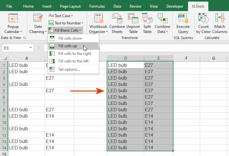
Task: Click the Select All corner triangle
Action: point(5,58)
